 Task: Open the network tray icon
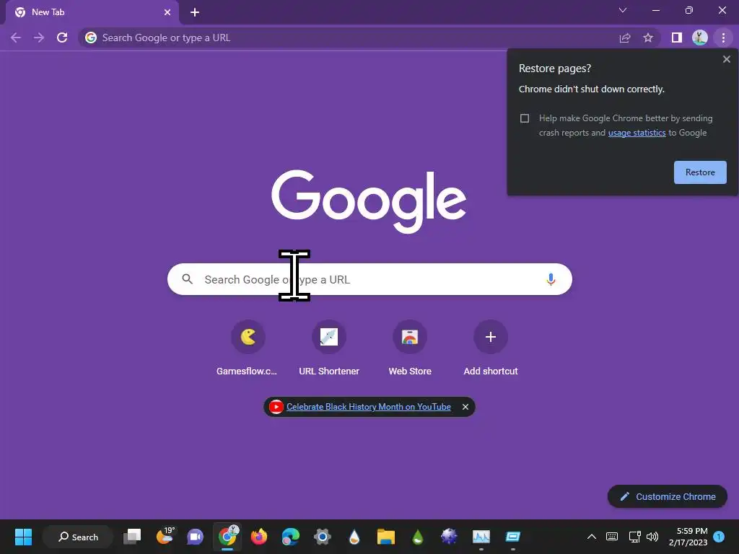634,537
